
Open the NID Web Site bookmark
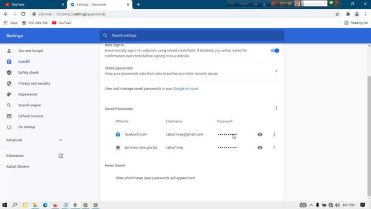click(x=35, y=23)
